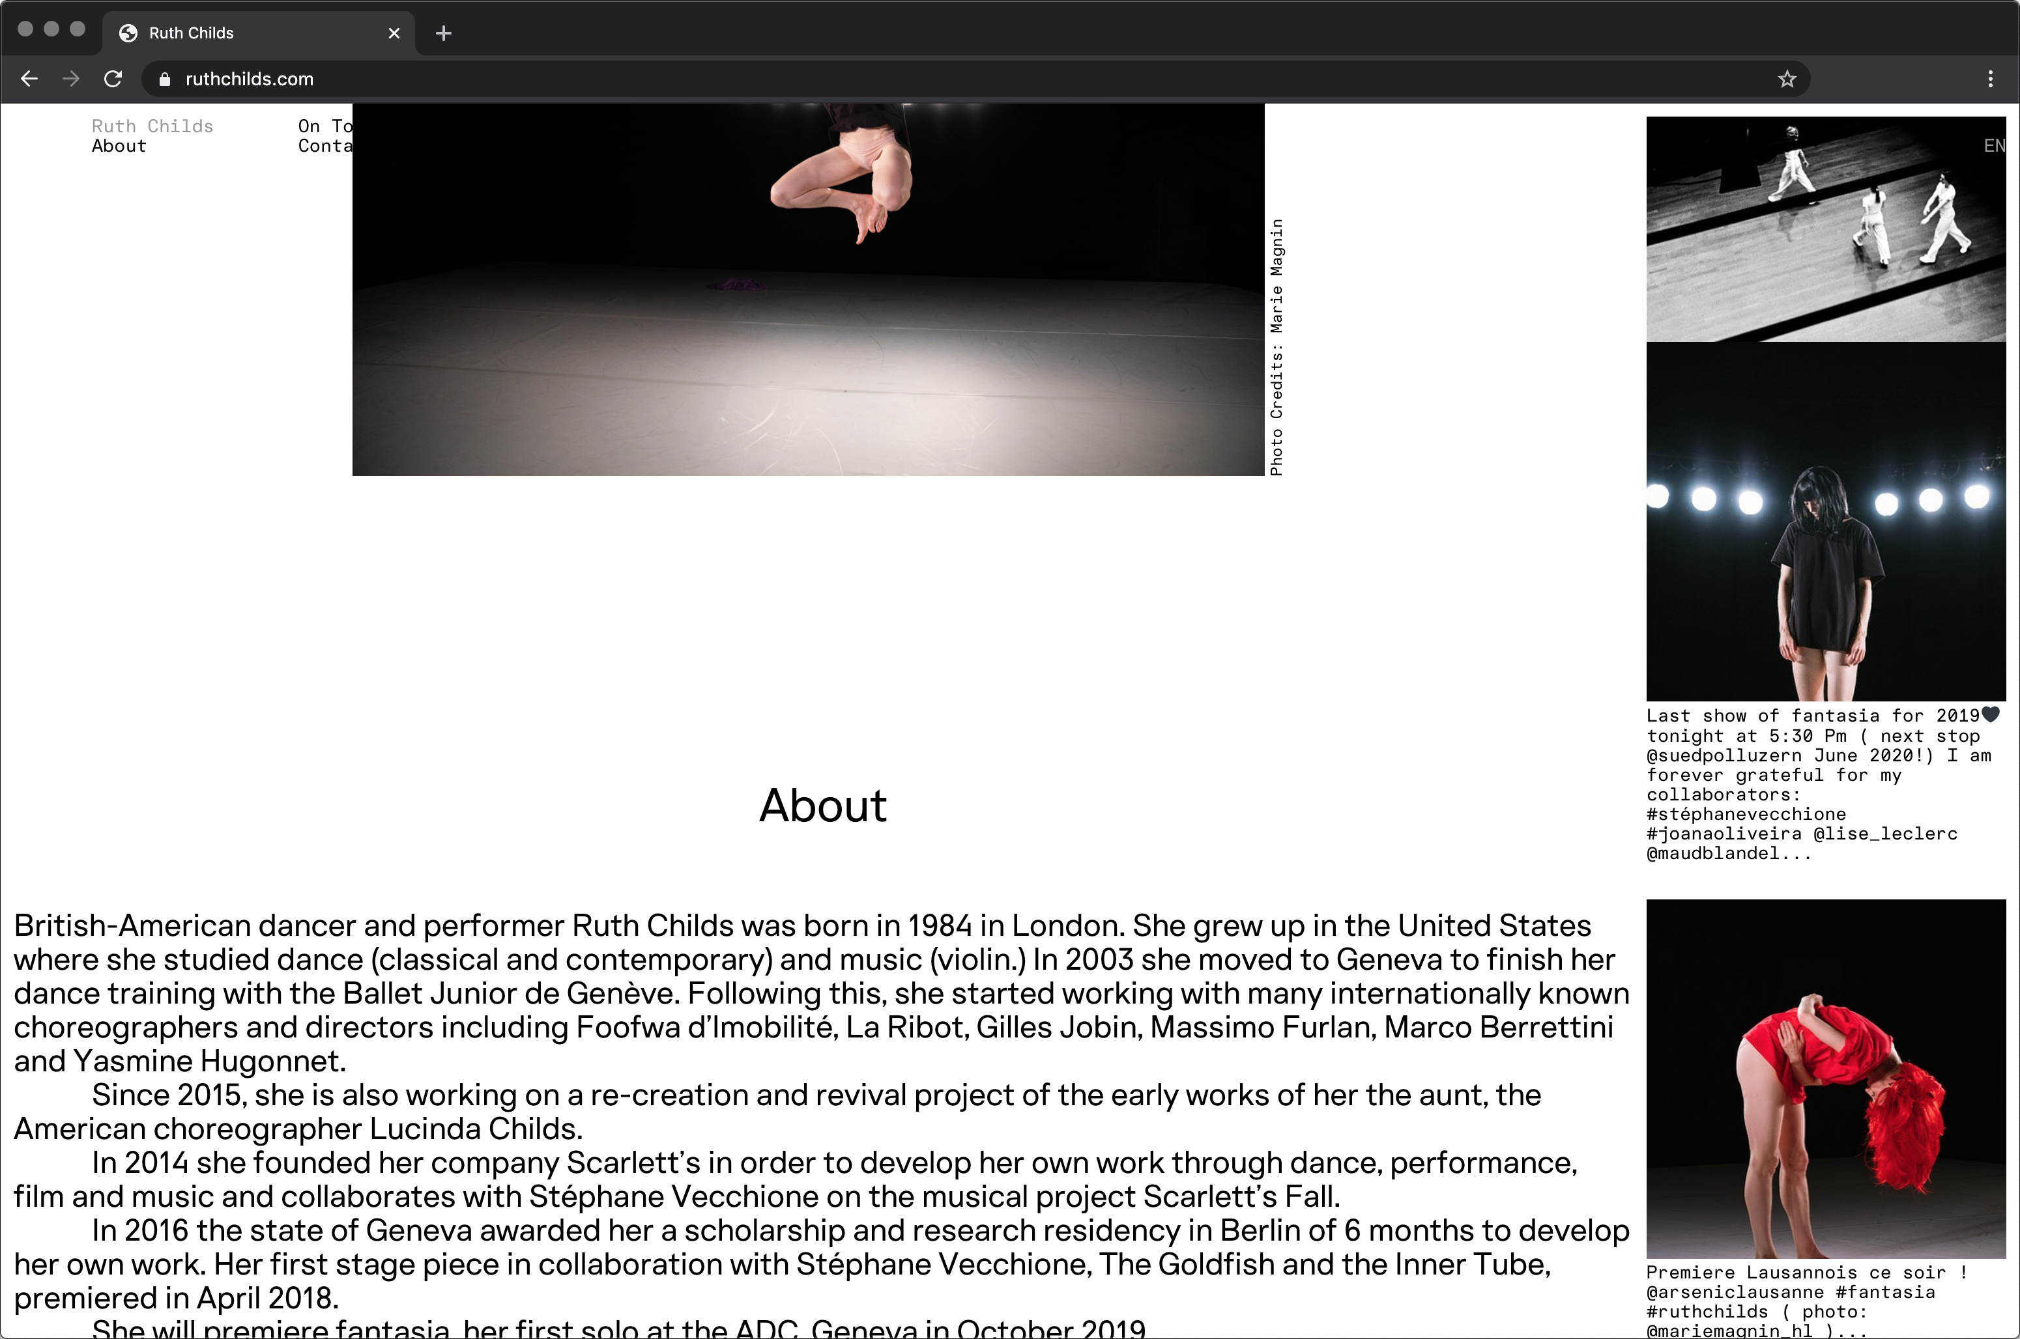Viewport: 2020px width, 1339px height.
Task: Open the About navigation link
Action: (119, 146)
